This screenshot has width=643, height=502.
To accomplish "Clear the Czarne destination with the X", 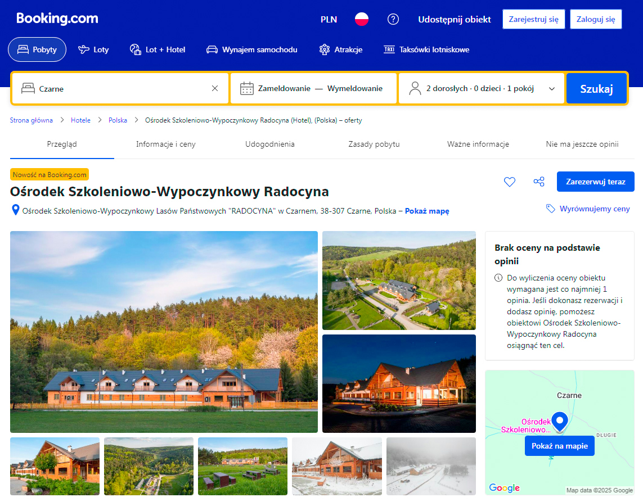I will point(215,88).
